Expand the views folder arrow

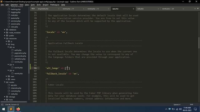pos(6,79)
